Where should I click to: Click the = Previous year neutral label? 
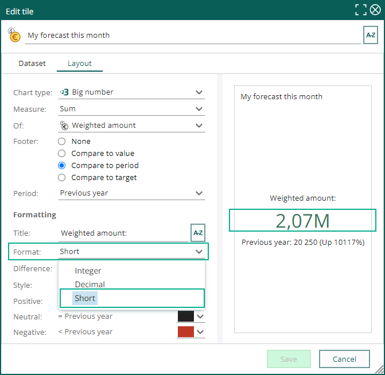coord(85,317)
